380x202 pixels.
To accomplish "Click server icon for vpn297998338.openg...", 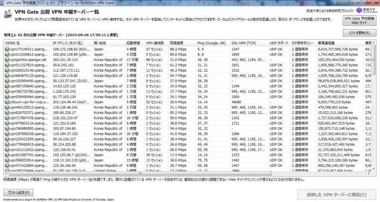I will click(7, 134).
